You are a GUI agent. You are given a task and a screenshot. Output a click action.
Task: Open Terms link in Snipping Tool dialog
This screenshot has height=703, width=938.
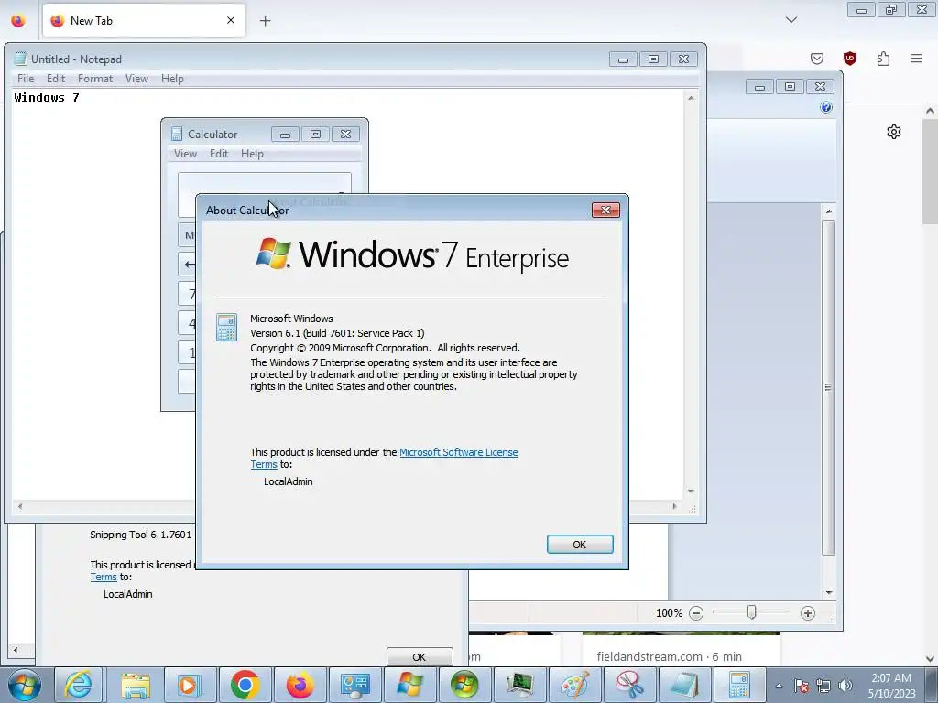[104, 577]
